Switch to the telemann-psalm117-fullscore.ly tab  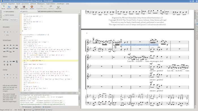click(50, 12)
